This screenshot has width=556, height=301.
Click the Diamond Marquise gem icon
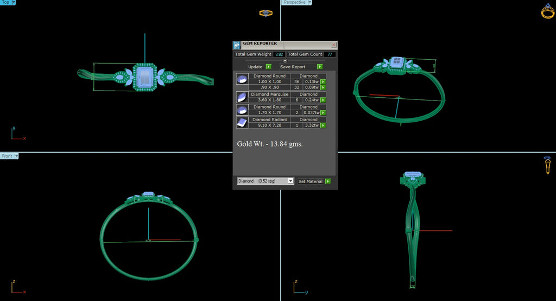242,97
